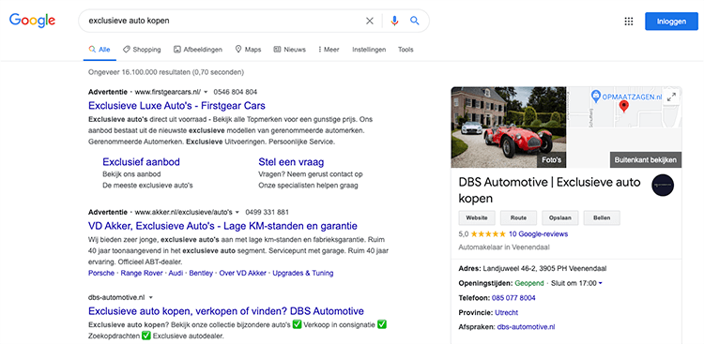Click the five-star rating
This screenshot has height=344, width=704.
[488, 234]
